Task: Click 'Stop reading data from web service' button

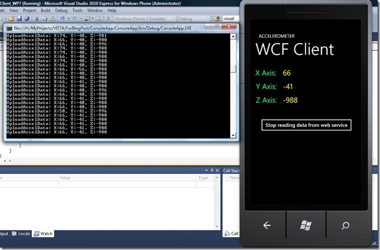Action: (306, 125)
